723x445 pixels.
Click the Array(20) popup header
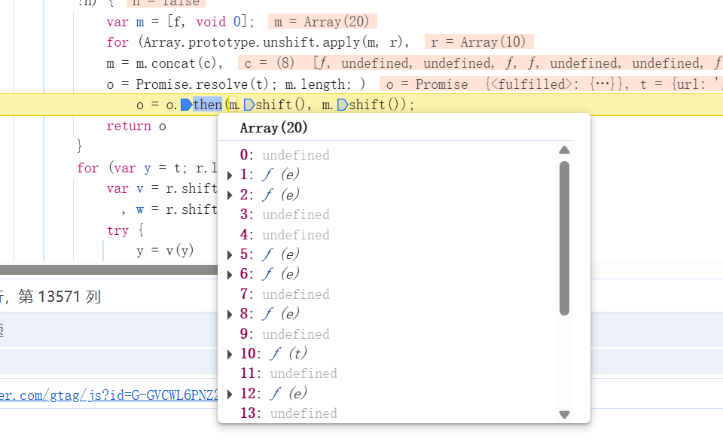click(x=273, y=128)
